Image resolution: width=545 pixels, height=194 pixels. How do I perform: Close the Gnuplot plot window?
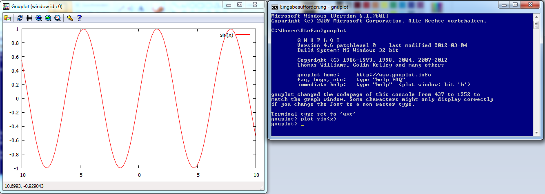(x=255, y=4)
